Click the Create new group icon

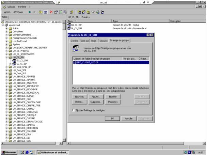coord(84,12)
